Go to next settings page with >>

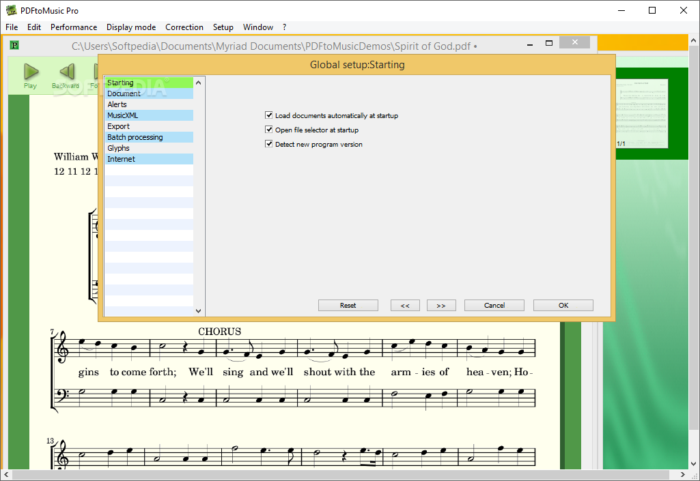pyautogui.click(x=440, y=306)
